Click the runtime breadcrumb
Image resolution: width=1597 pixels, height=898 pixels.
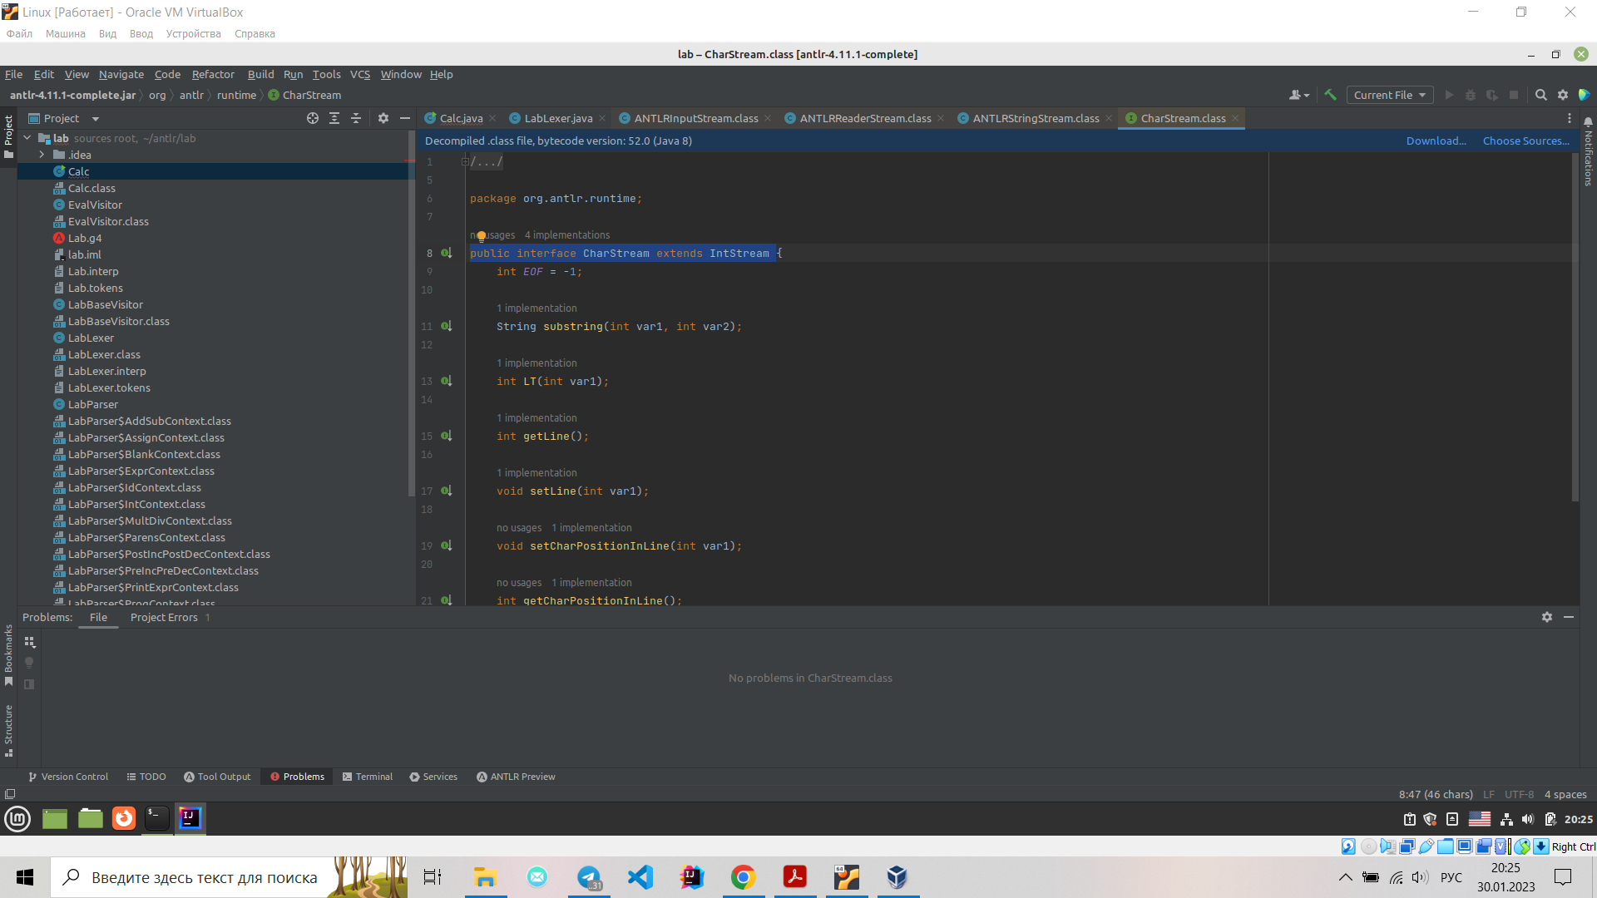click(236, 95)
